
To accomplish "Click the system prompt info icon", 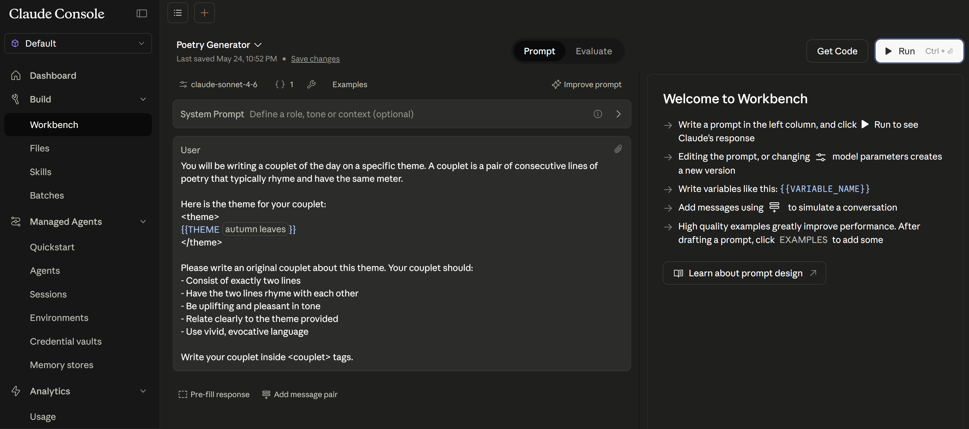I will click(x=598, y=114).
